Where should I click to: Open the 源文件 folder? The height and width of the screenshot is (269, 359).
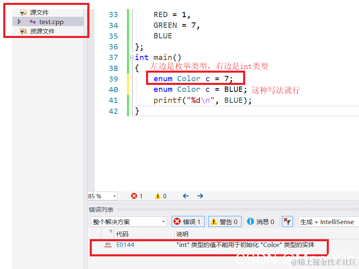click(39, 12)
